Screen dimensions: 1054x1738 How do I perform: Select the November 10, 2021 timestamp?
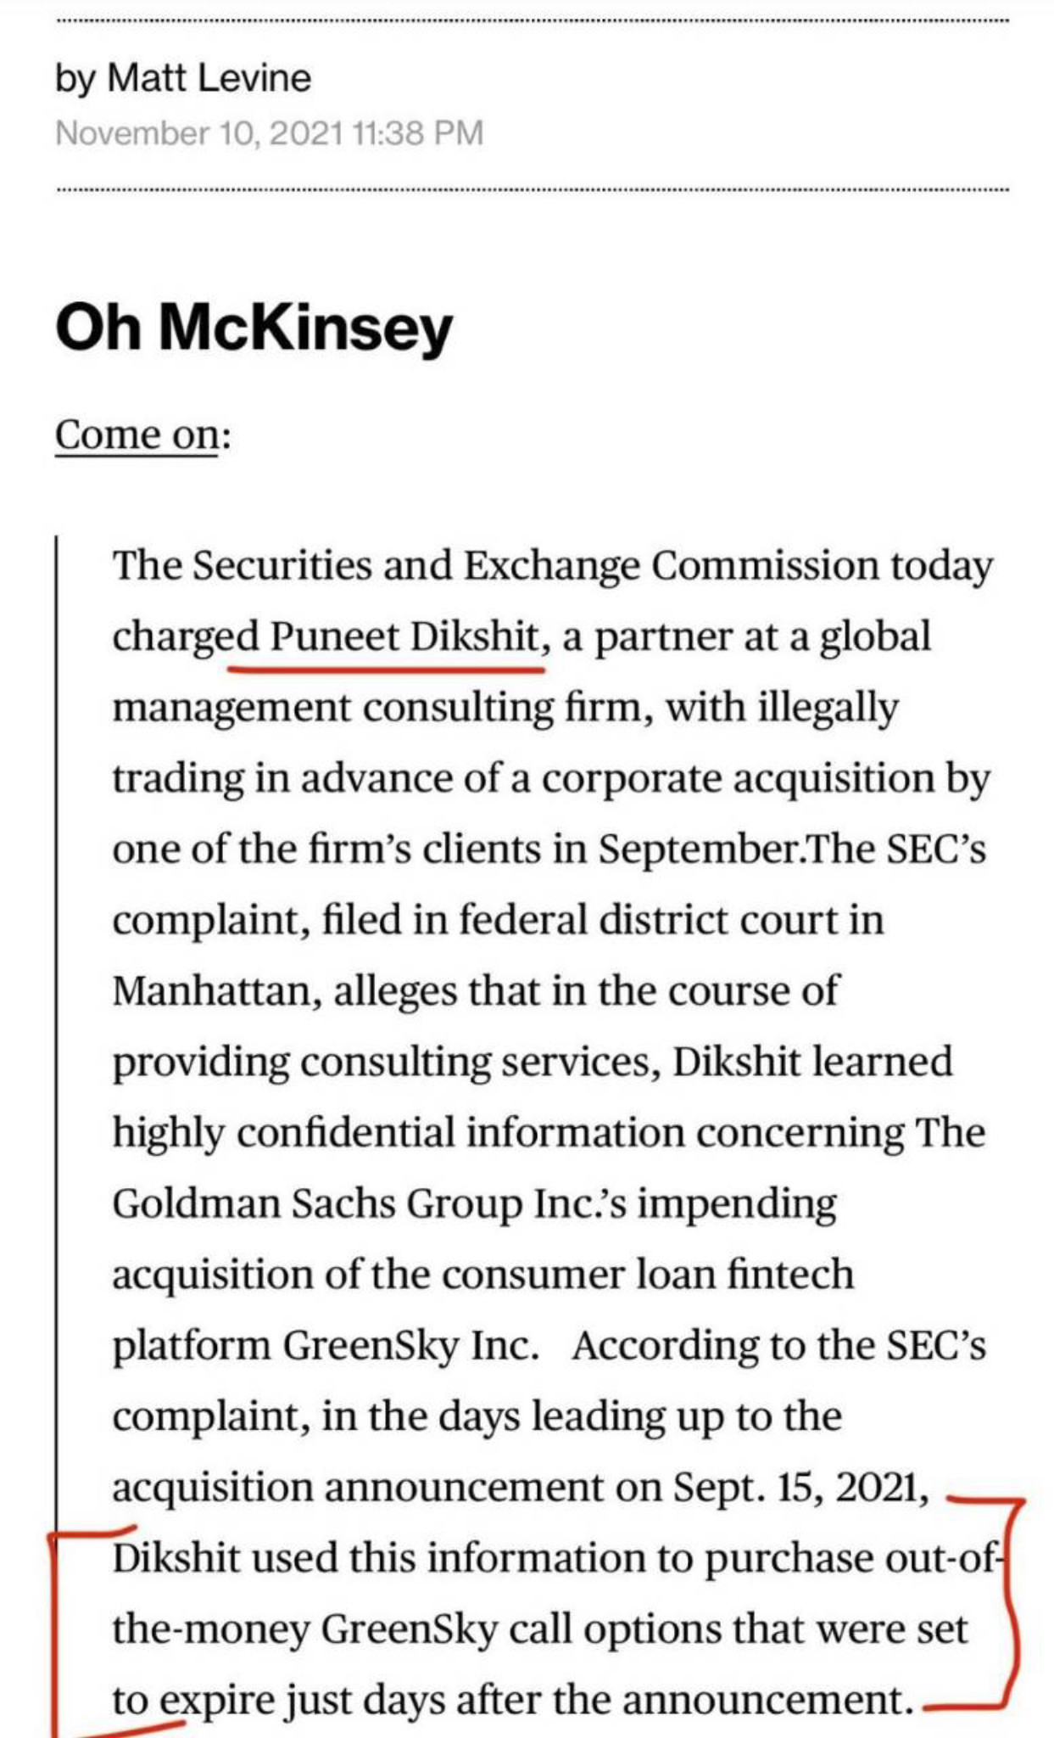(x=270, y=133)
